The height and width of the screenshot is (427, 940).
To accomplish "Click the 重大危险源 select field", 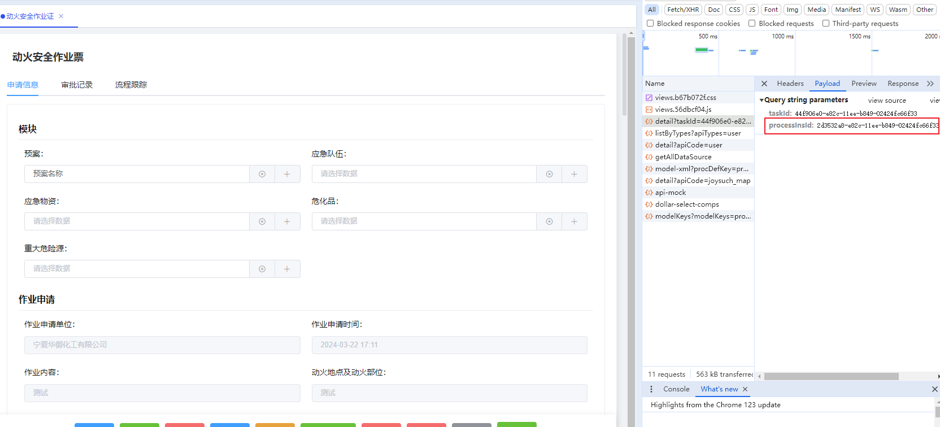I will point(137,269).
